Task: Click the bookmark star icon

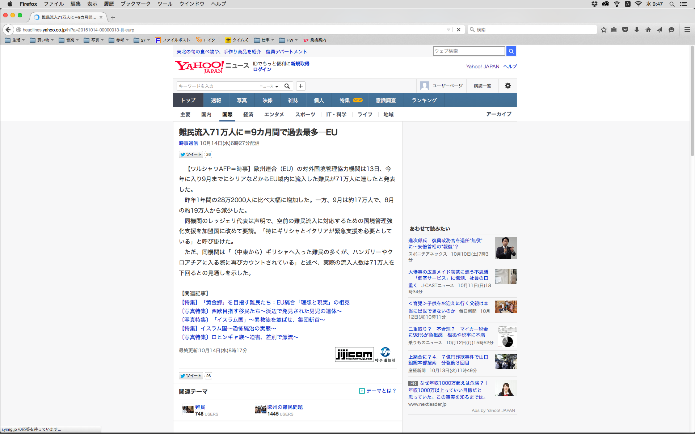Action: (x=603, y=30)
